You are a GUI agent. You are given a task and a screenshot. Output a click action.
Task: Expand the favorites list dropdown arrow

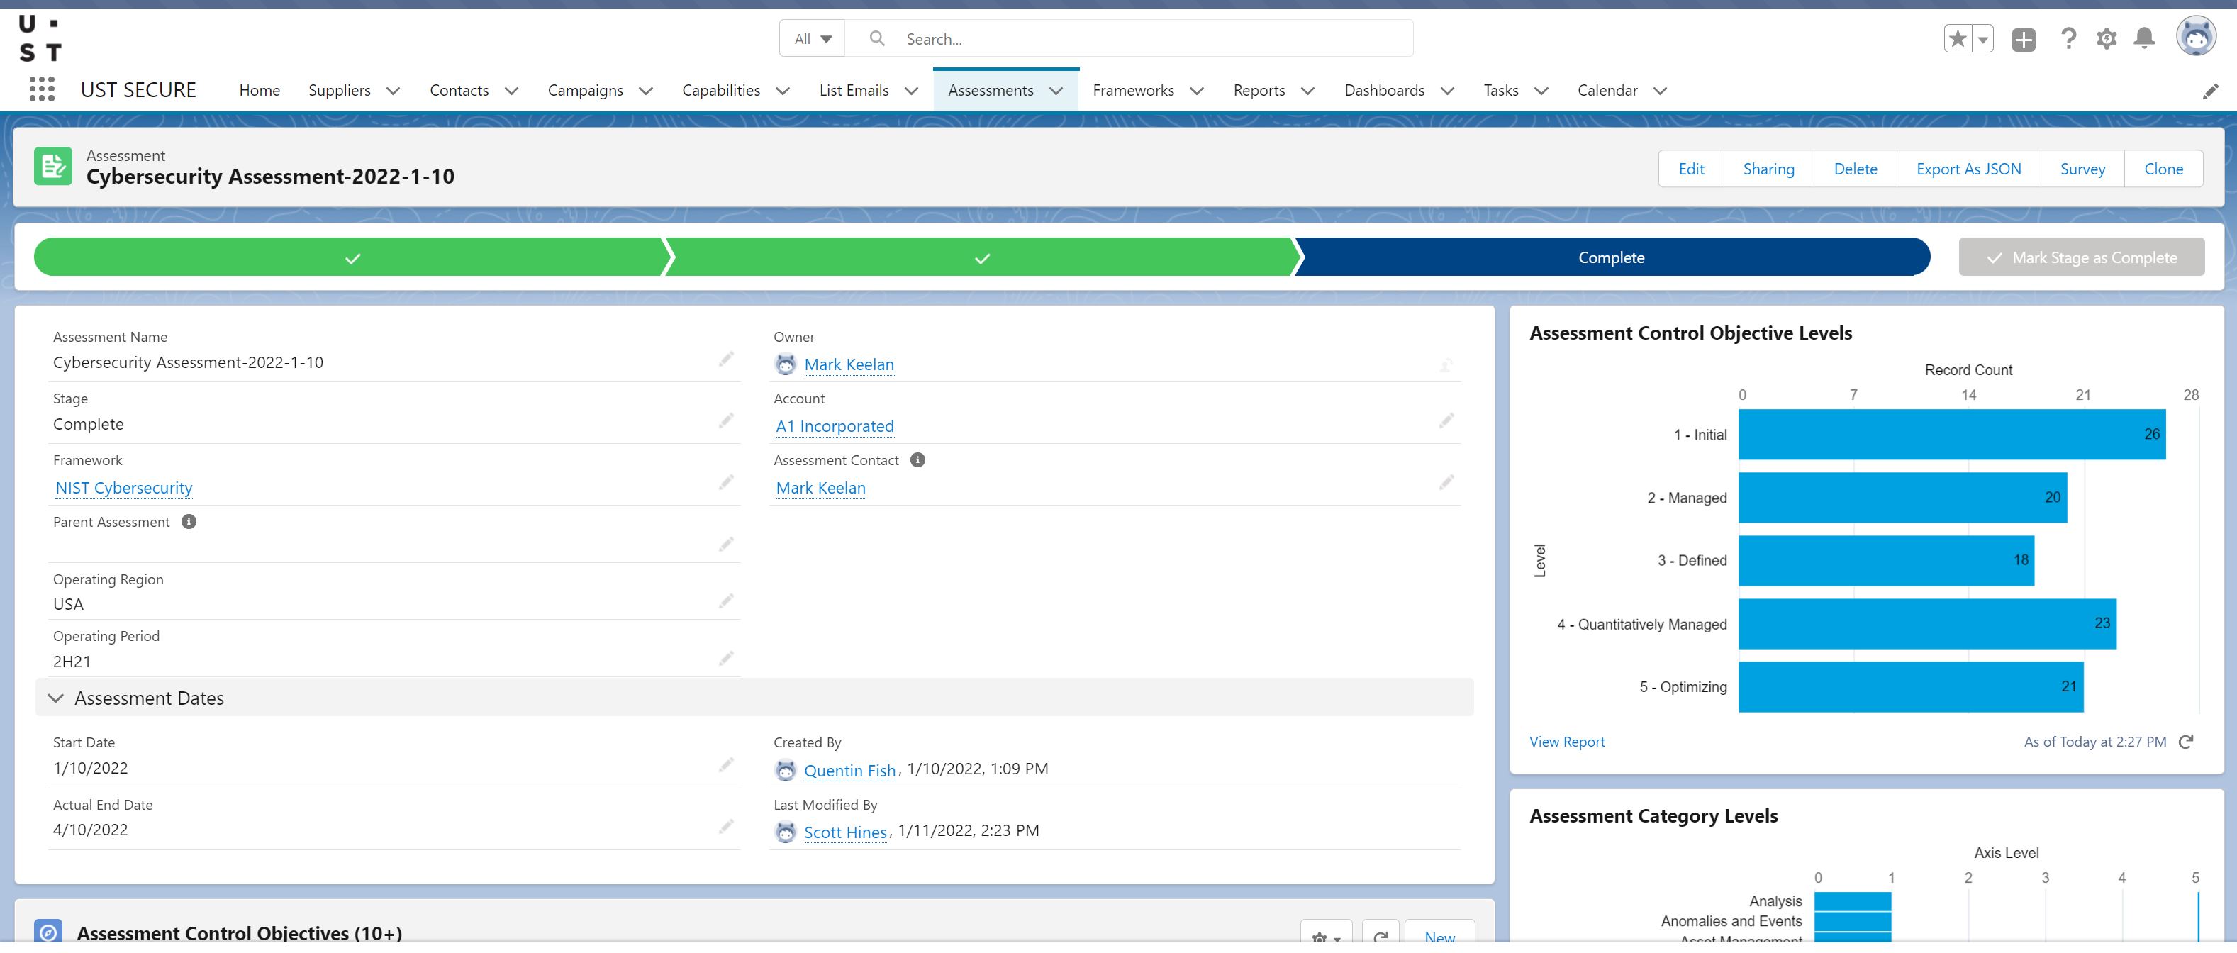pos(1983,39)
